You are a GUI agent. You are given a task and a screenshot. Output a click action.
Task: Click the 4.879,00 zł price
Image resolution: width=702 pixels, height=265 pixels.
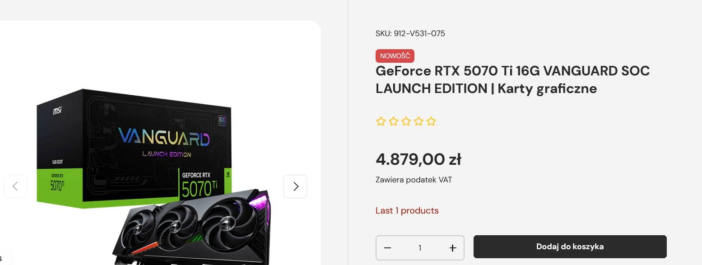coord(418,159)
